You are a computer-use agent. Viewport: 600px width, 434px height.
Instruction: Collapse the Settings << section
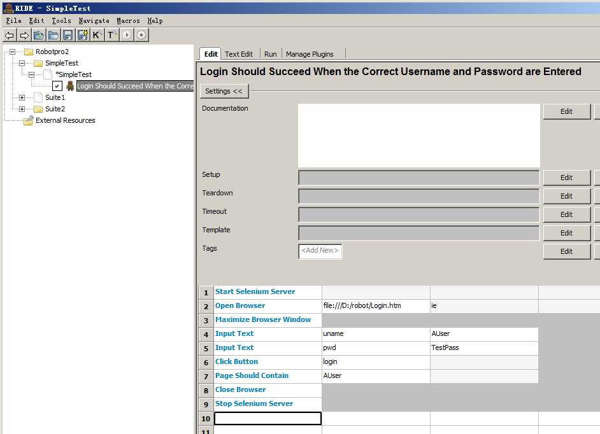coord(224,91)
